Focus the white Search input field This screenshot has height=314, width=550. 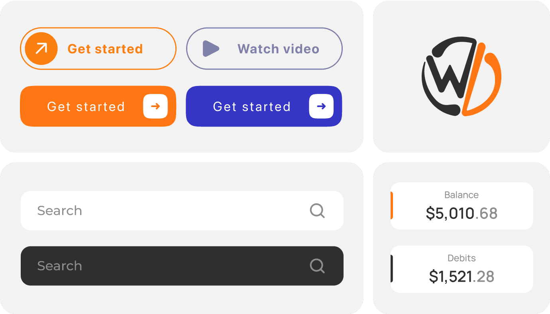[x=182, y=211]
